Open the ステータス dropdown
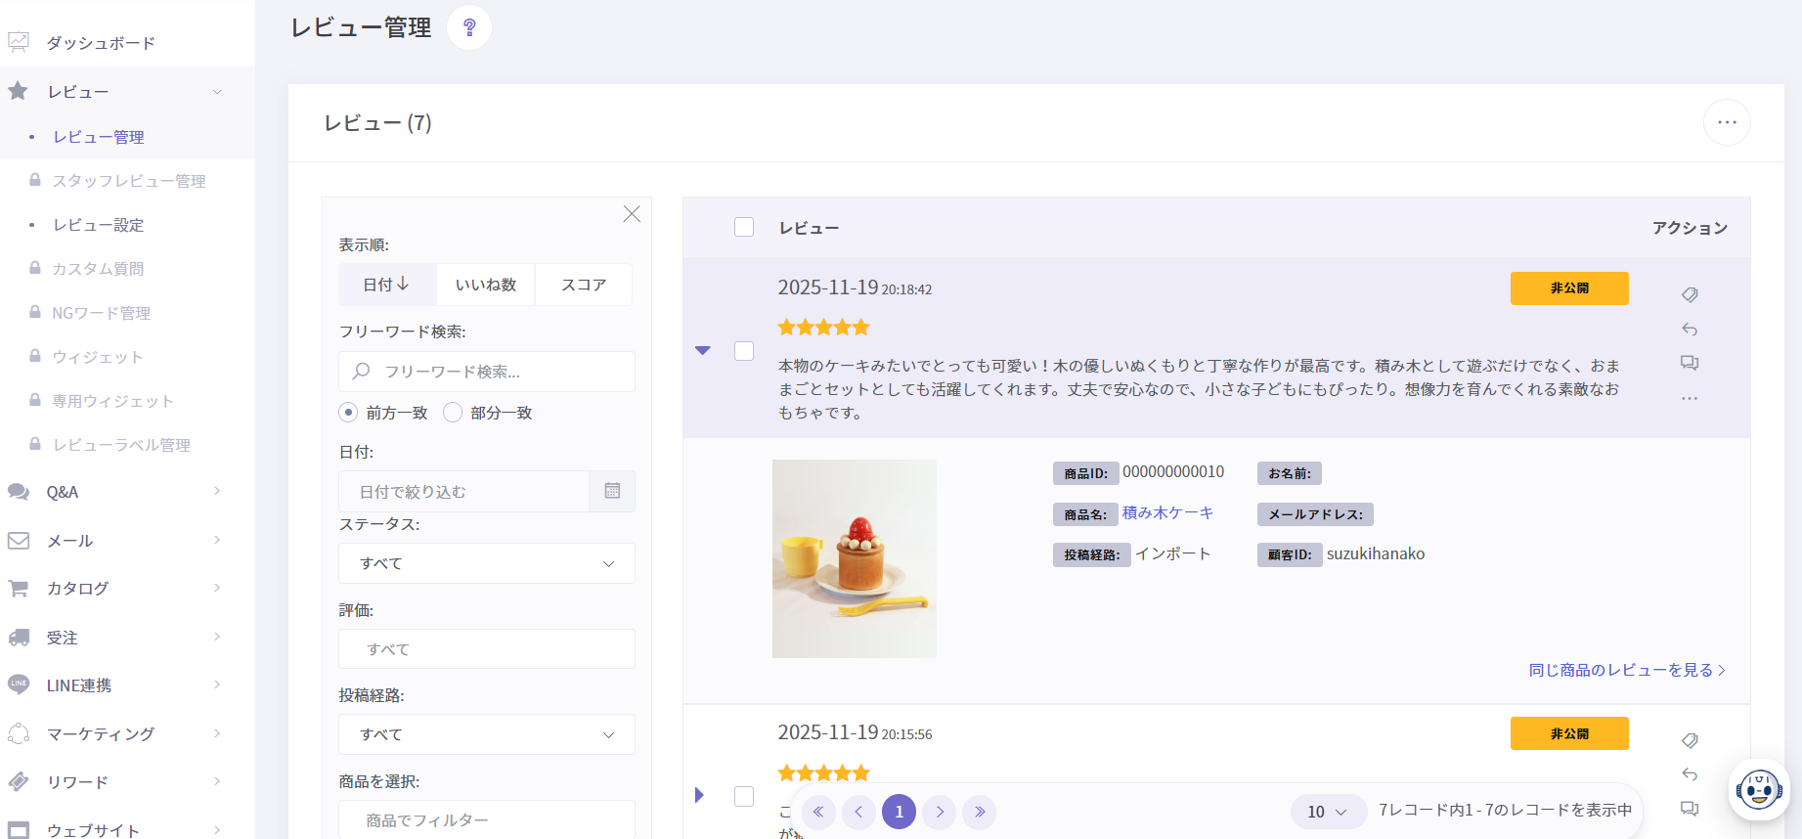This screenshot has width=1802, height=839. [487, 563]
